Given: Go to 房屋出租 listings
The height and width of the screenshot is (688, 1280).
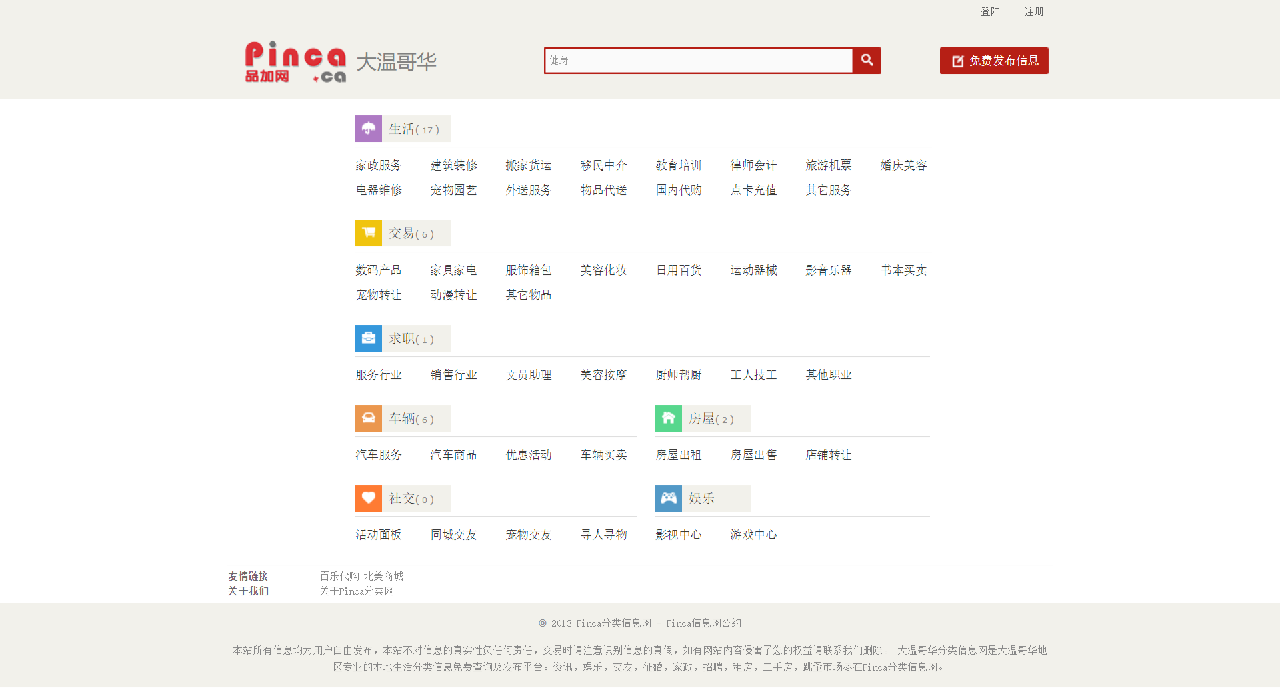Looking at the screenshot, I should [679, 455].
